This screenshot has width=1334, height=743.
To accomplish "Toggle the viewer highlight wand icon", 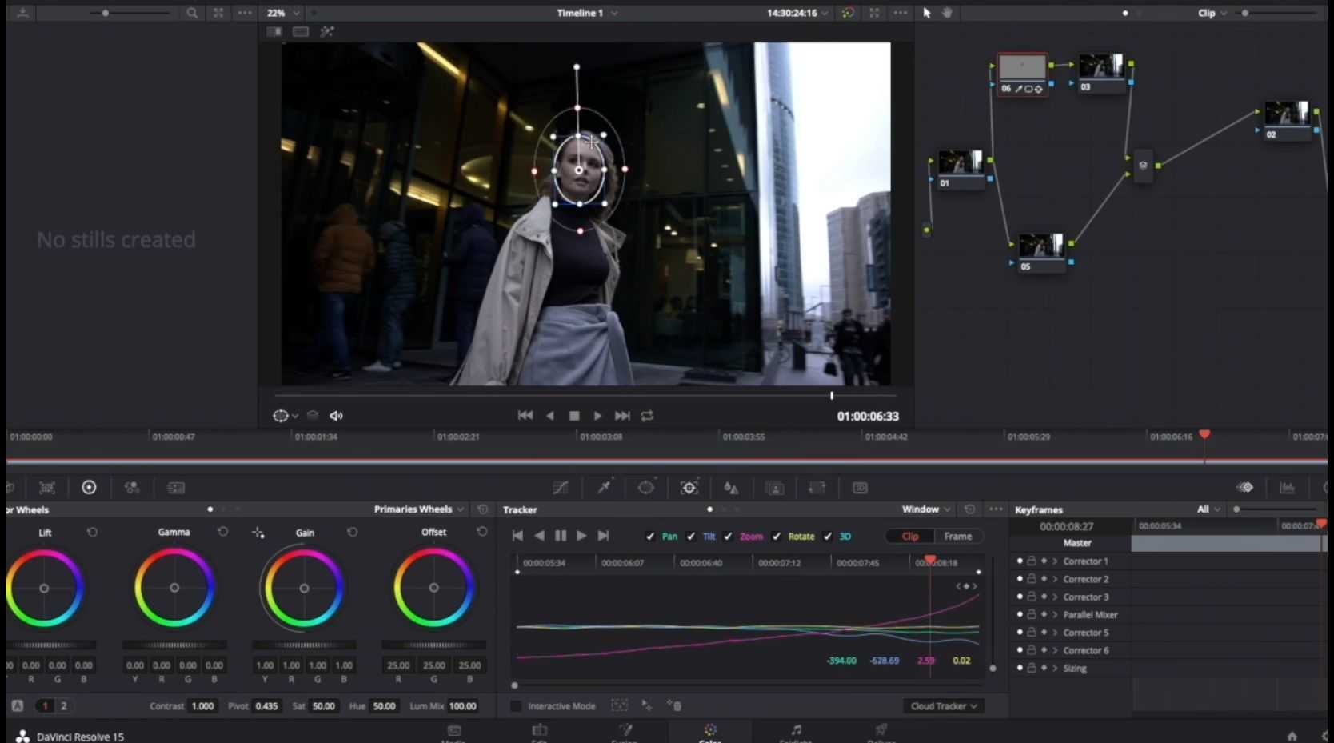I will click(x=327, y=31).
